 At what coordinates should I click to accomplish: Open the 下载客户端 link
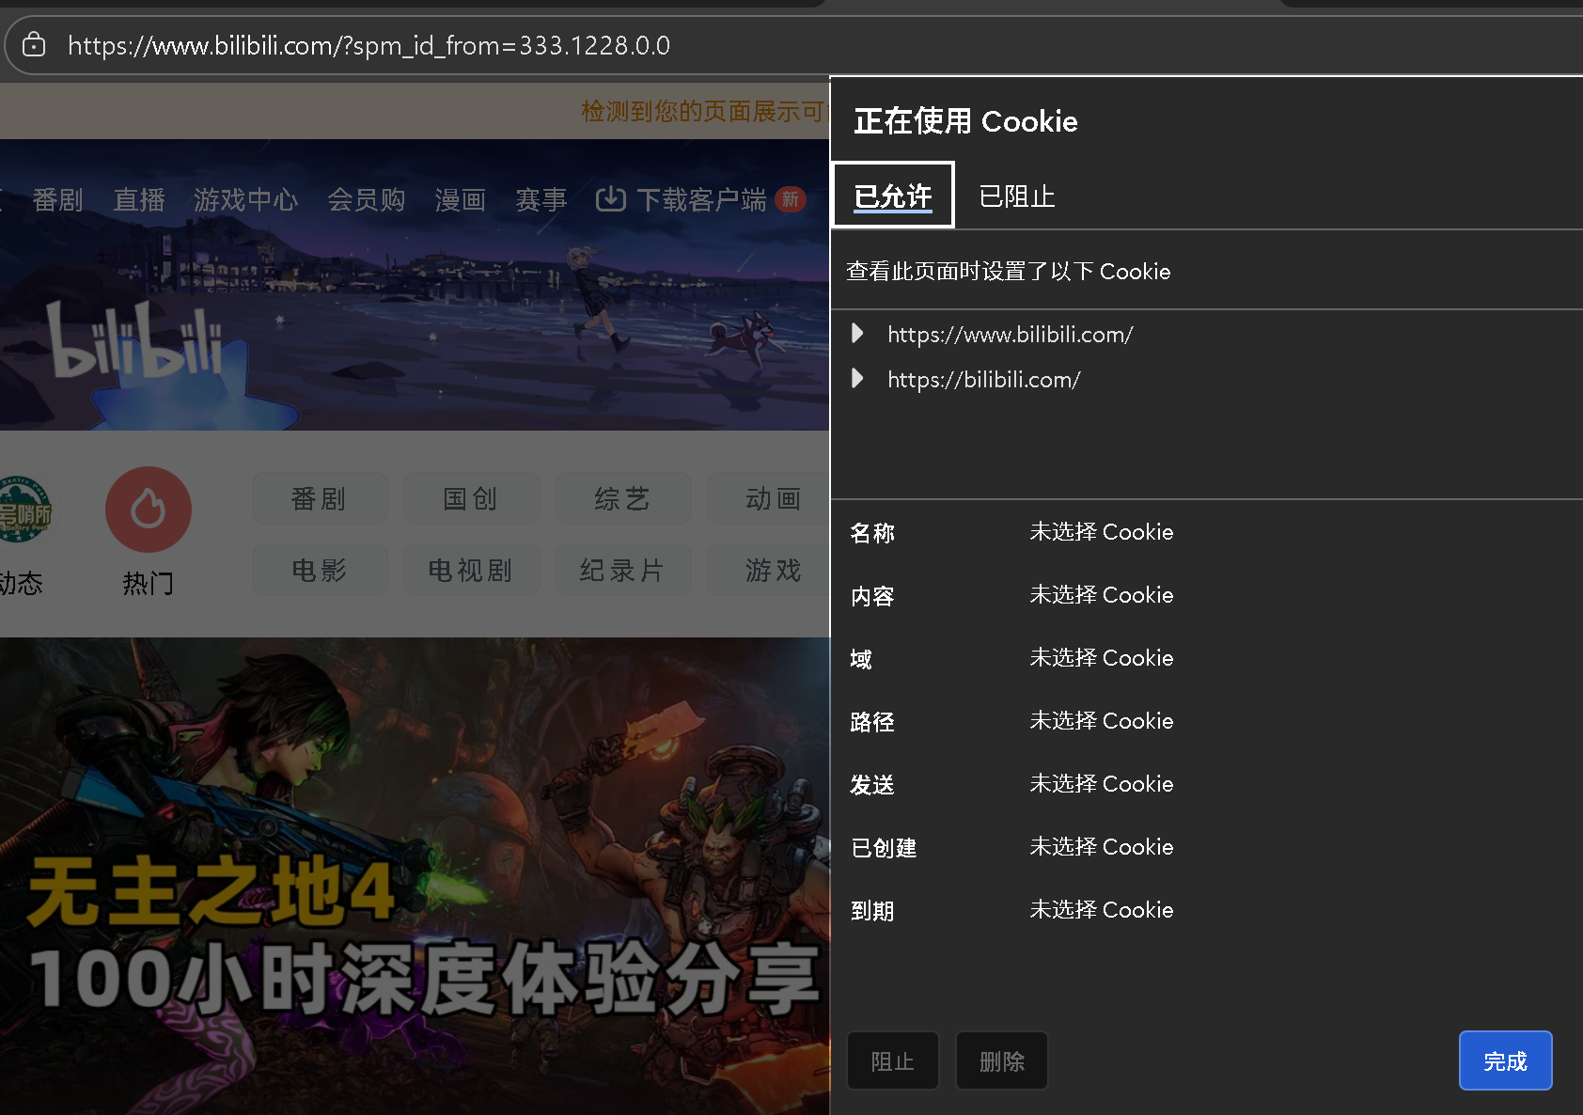pos(702,199)
